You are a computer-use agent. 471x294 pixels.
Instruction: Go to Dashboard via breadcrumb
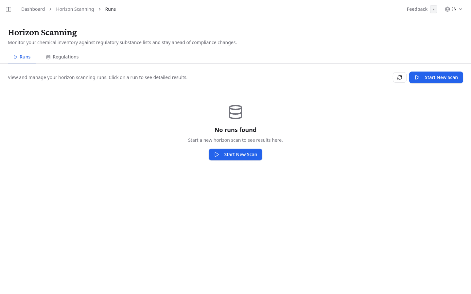point(33,9)
